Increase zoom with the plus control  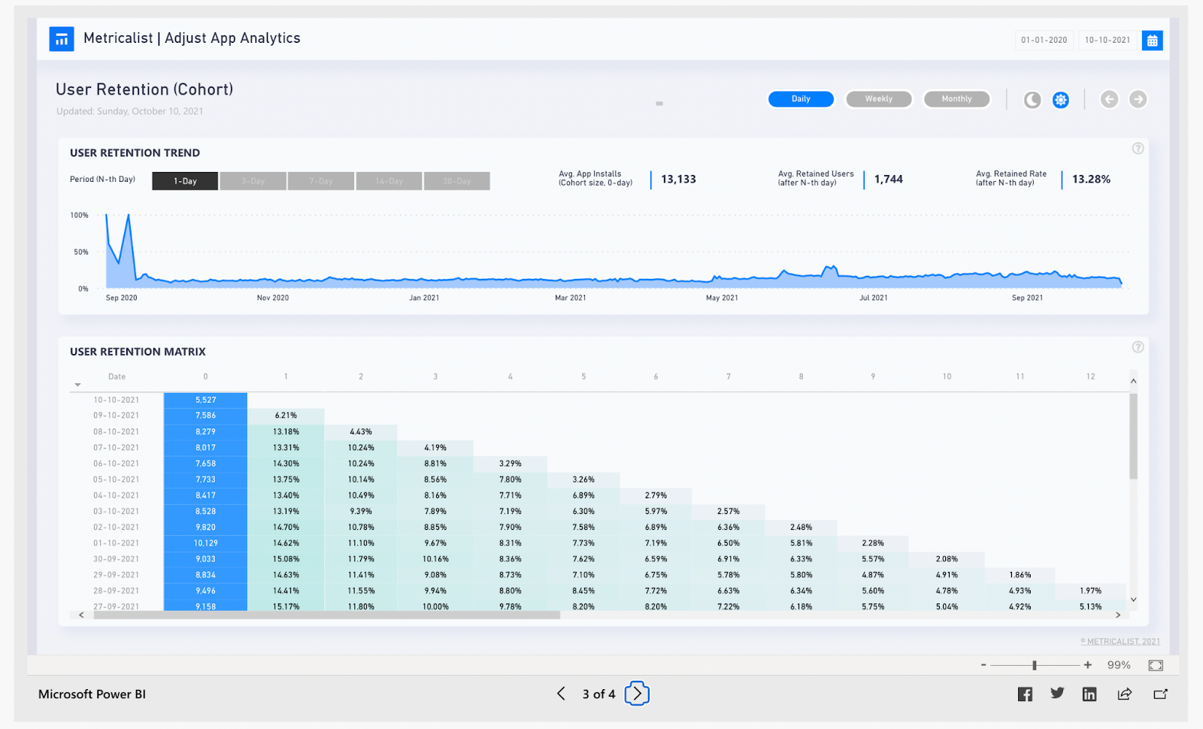coord(1087,664)
